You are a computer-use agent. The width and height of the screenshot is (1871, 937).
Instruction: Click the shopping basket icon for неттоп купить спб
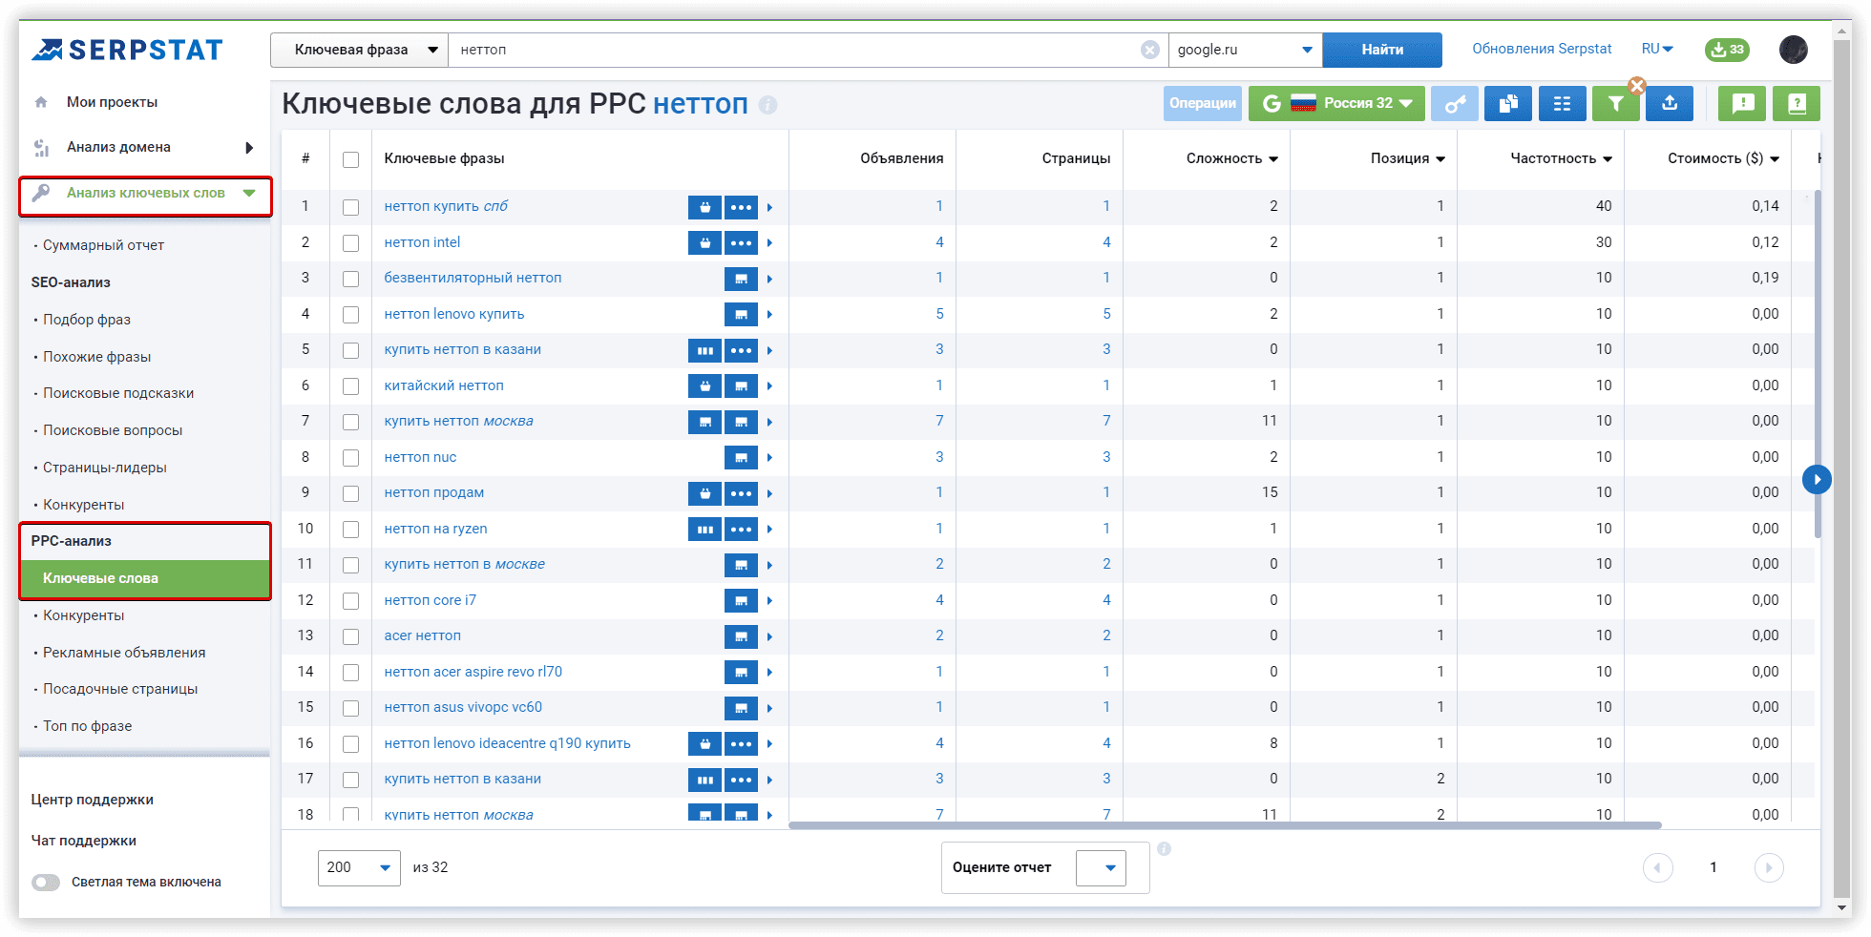click(x=704, y=207)
